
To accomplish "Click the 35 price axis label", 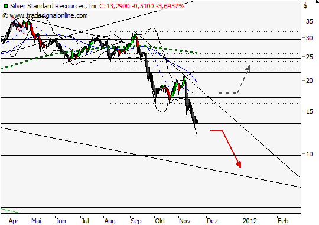I will click(x=309, y=21).
